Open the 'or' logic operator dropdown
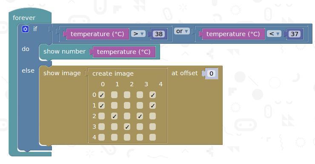Image resolution: width=315 pixels, height=164 pixels. 182,31
